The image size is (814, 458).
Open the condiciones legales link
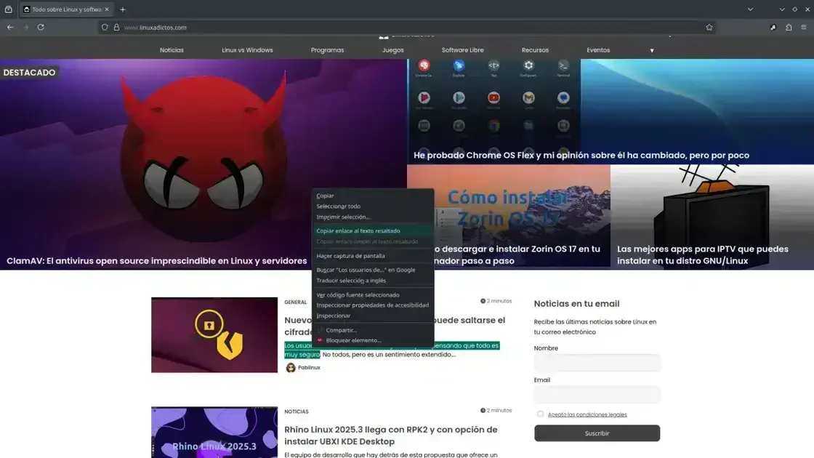click(x=587, y=414)
